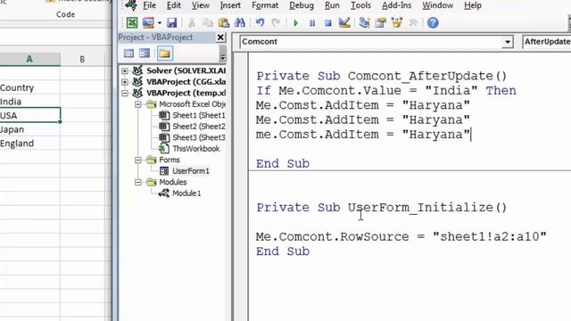Click the Undo arrow icon

260,23
